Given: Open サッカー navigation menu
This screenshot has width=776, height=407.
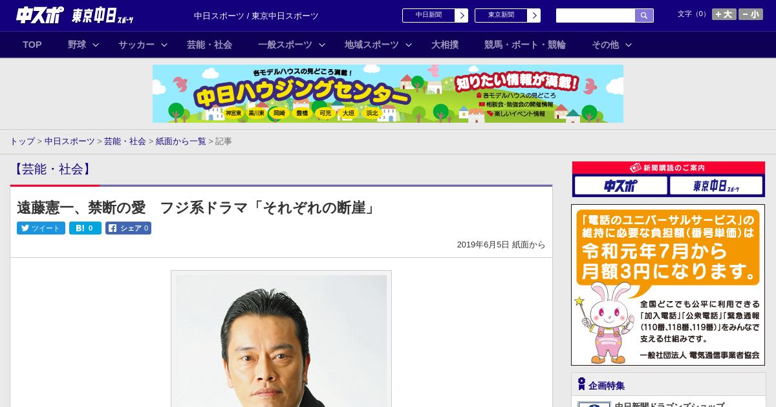Looking at the screenshot, I should 136,45.
